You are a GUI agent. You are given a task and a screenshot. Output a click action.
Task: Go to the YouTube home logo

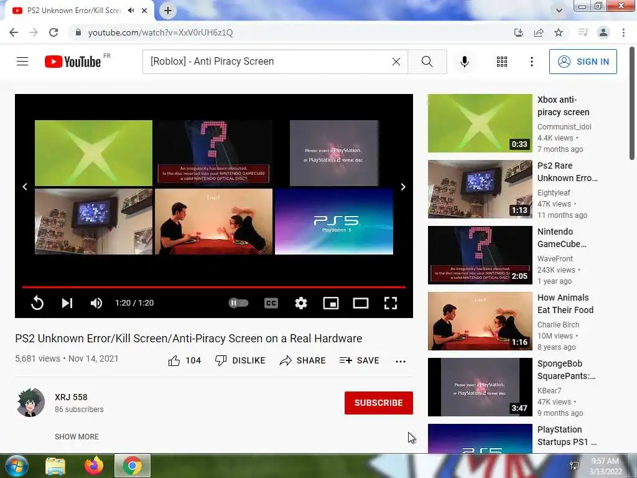(73, 62)
